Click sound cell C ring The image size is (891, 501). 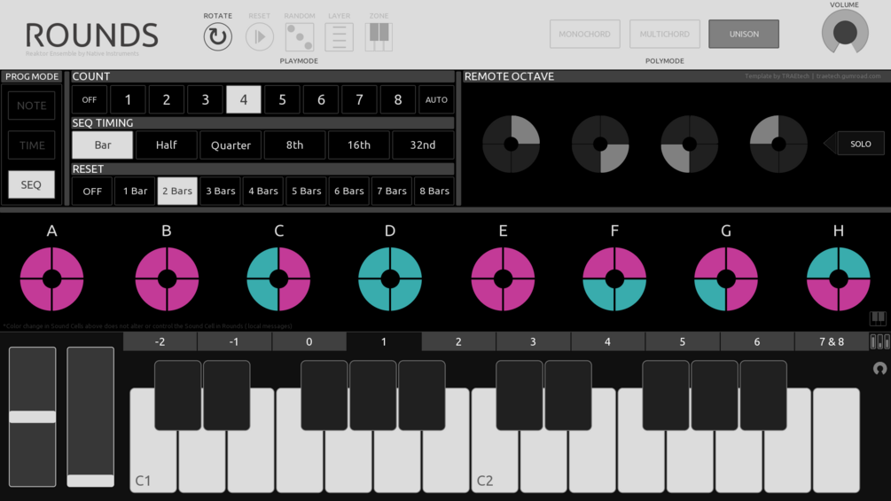pos(278,279)
